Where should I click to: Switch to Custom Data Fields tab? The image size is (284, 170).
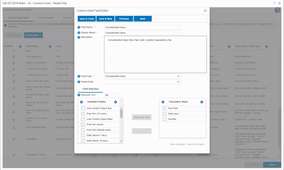18,17
